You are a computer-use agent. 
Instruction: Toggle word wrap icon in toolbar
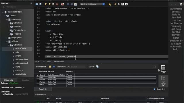coord(126,4)
